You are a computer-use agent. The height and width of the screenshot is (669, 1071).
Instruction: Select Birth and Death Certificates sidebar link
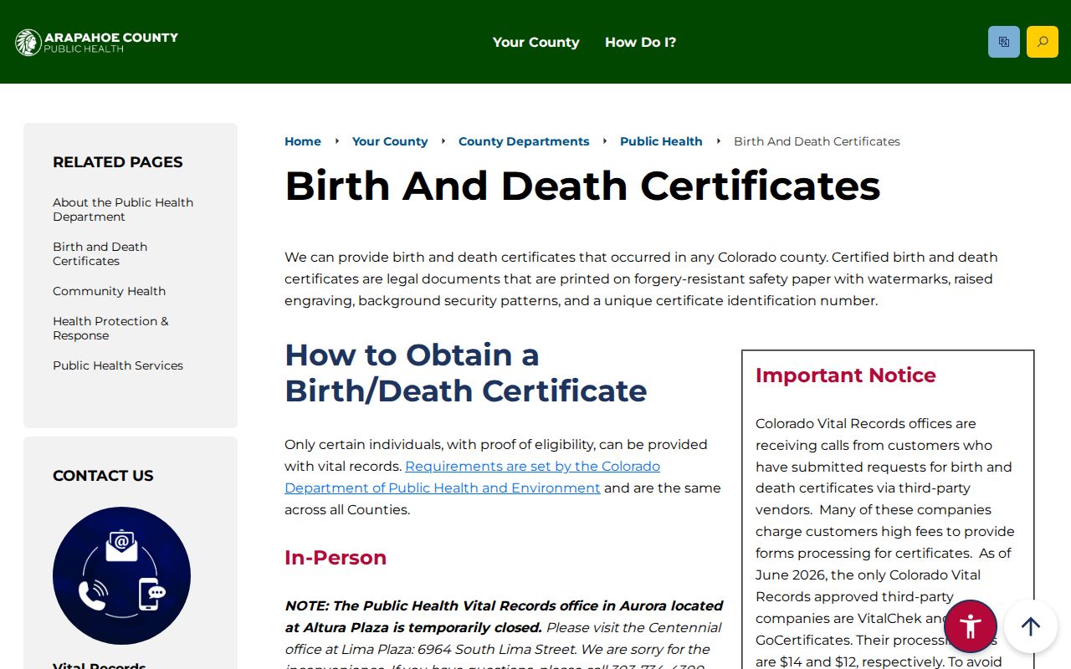click(x=100, y=254)
